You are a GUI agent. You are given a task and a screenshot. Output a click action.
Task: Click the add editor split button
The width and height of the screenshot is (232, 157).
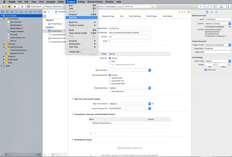click(x=189, y=12)
